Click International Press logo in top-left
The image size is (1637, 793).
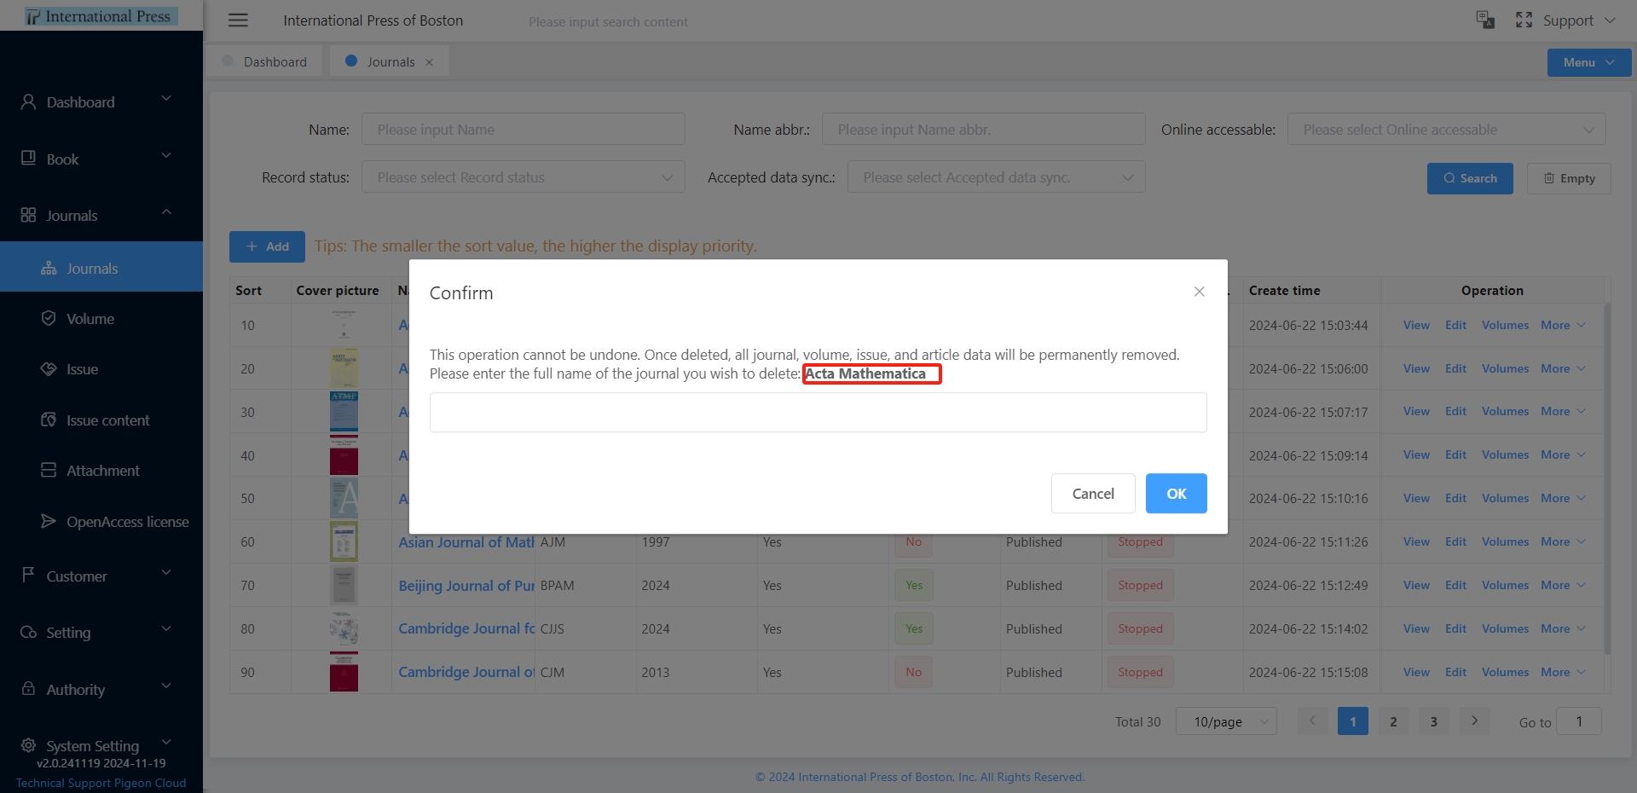pyautogui.click(x=101, y=16)
